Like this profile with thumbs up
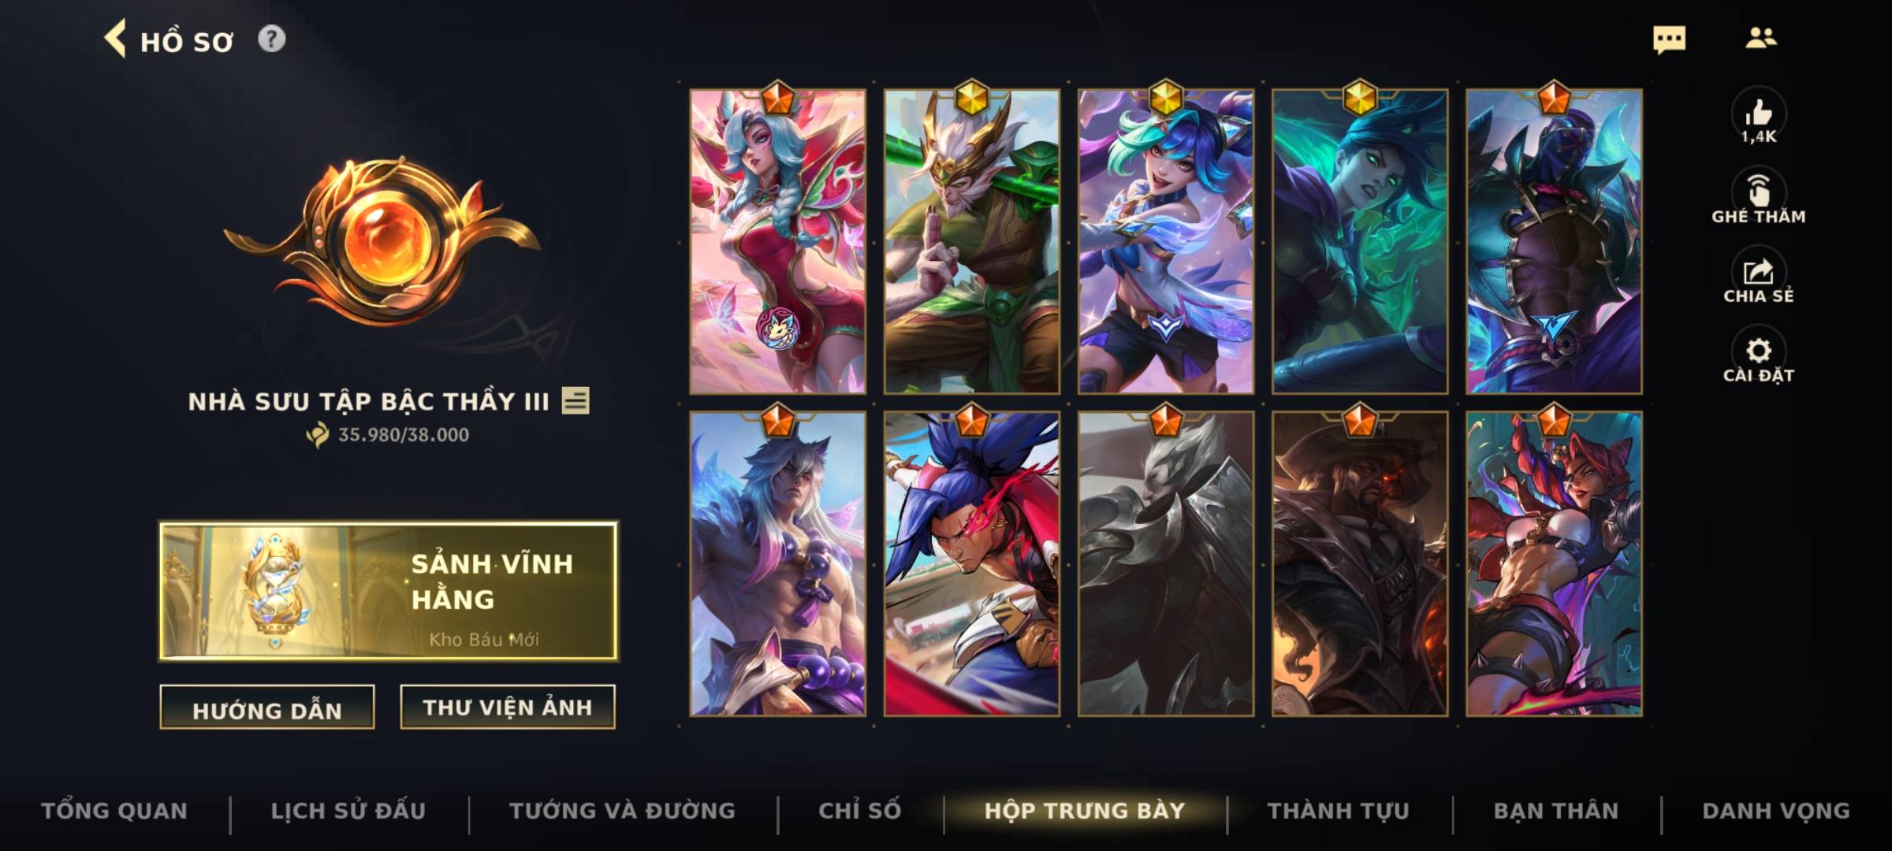 pyautogui.click(x=1759, y=116)
